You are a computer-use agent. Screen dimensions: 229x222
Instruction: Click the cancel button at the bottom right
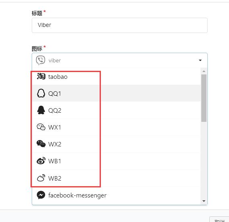pos(219,219)
